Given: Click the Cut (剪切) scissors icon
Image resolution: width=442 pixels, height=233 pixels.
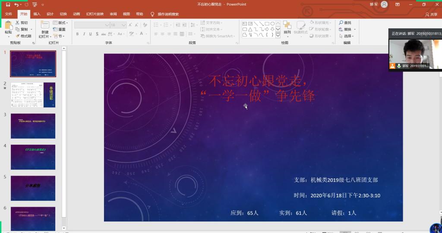Looking at the screenshot, I should point(18,22).
